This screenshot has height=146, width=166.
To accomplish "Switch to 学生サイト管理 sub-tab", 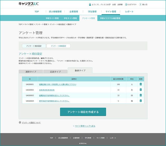I will pos(70,18).
